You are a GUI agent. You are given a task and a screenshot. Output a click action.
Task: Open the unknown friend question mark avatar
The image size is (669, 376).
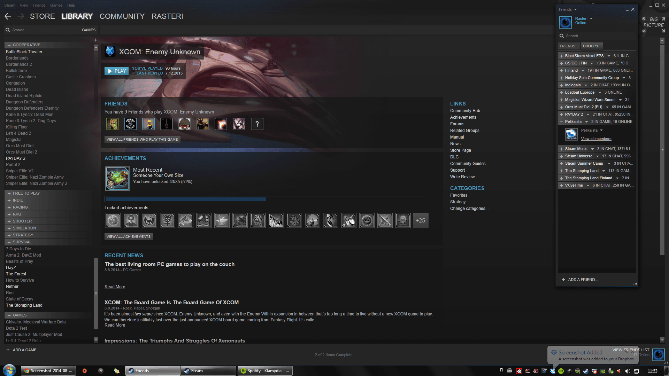pyautogui.click(x=257, y=124)
